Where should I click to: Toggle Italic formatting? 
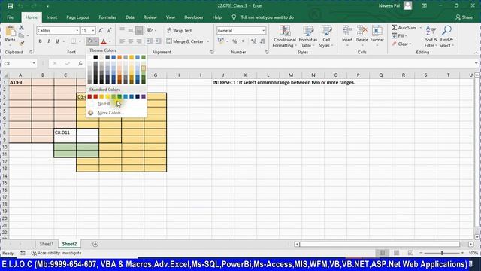pos(48,41)
